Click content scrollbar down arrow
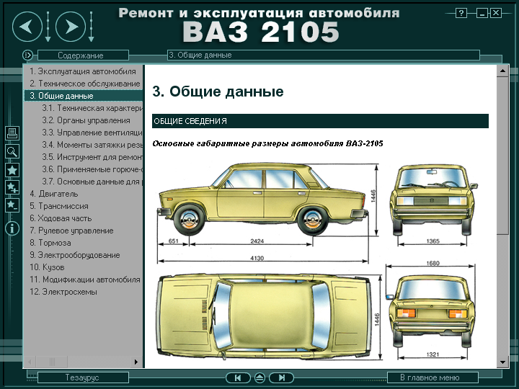 502,362
